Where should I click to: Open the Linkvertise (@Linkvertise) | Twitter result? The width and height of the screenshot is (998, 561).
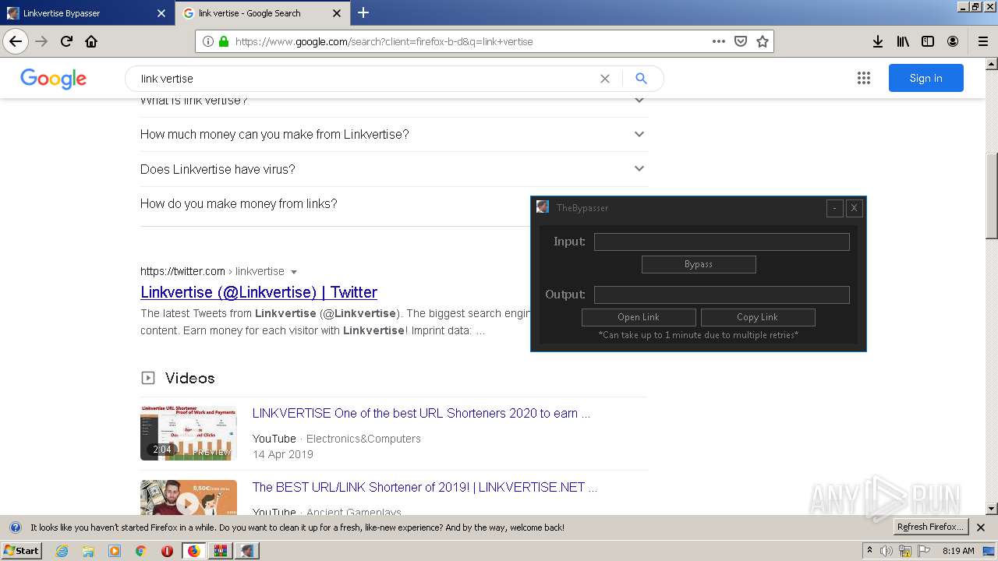[x=259, y=292]
